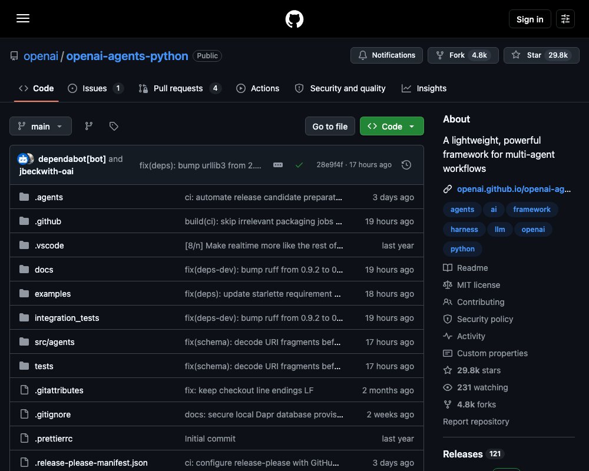Check CI status via green checkmark
The image size is (589, 471).
pos(299,165)
